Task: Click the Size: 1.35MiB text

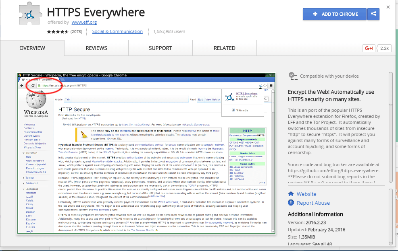Action: pyautogui.click(x=302, y=237)
